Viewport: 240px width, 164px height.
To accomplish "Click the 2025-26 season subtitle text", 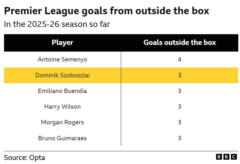I will 57,24.
